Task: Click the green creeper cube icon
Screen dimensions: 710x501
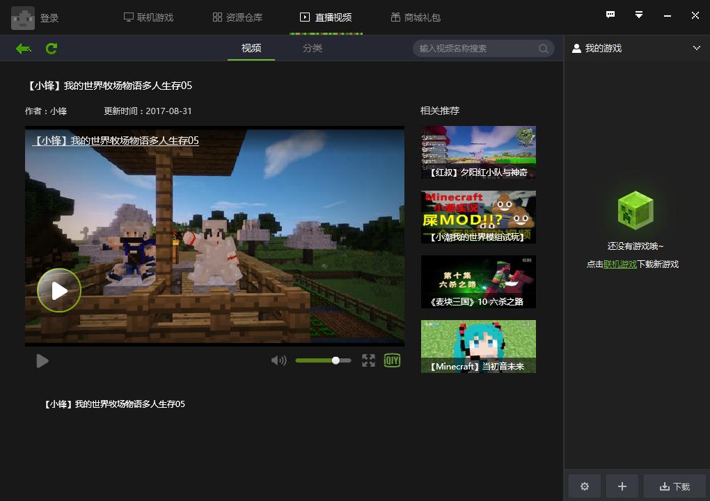Action: pos(636,210)
